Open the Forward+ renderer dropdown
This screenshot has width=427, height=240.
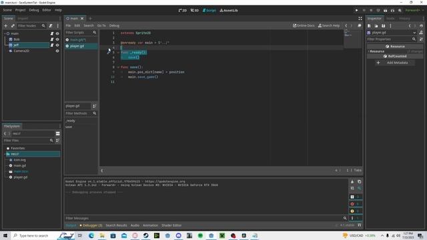(x=414, y=11)
